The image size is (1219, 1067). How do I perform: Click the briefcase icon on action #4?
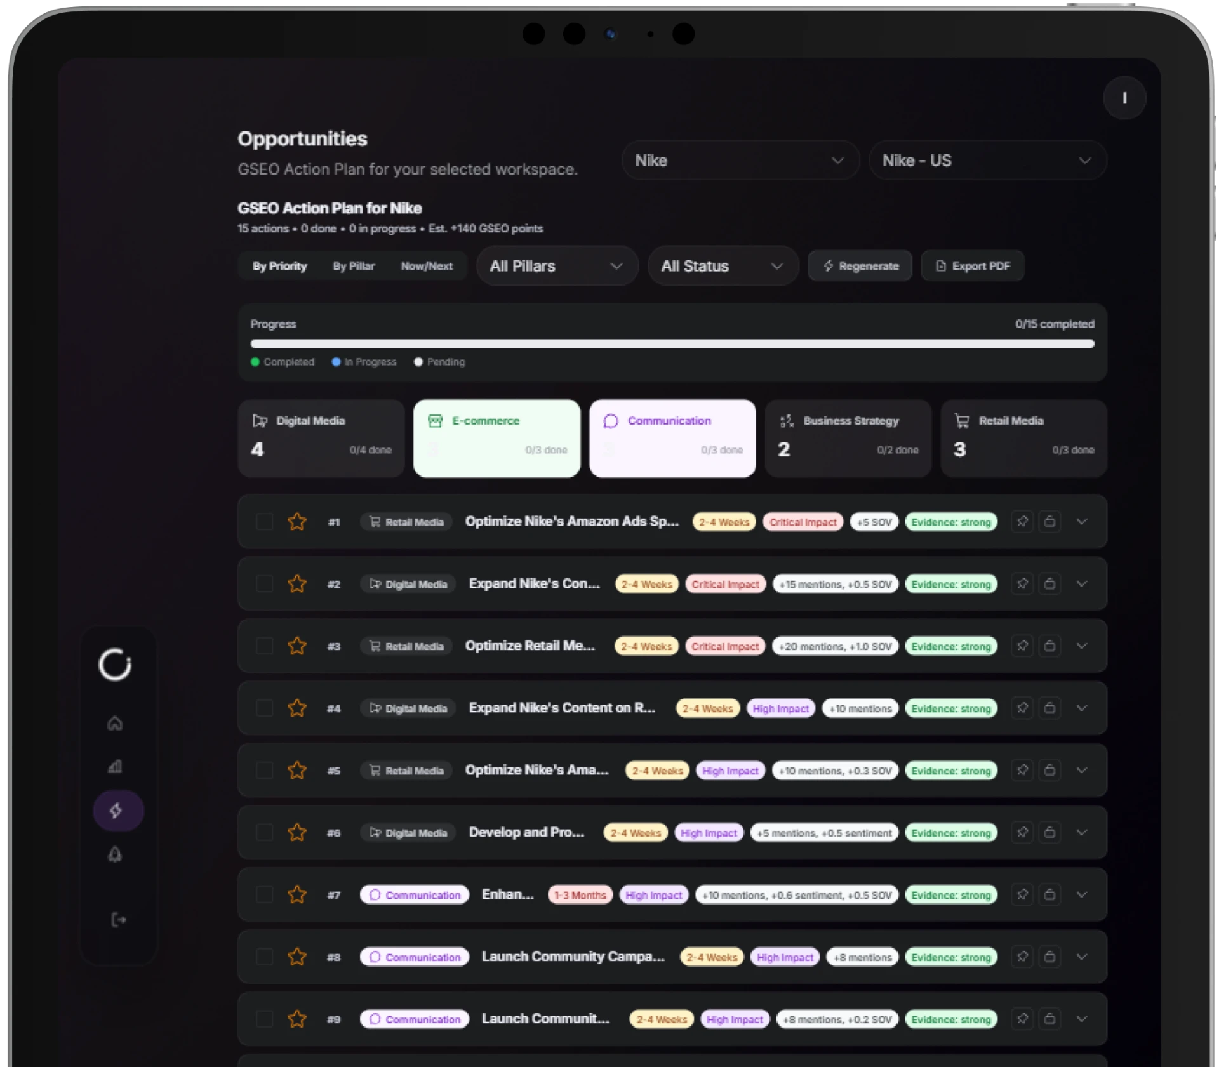click(1049, 708)
